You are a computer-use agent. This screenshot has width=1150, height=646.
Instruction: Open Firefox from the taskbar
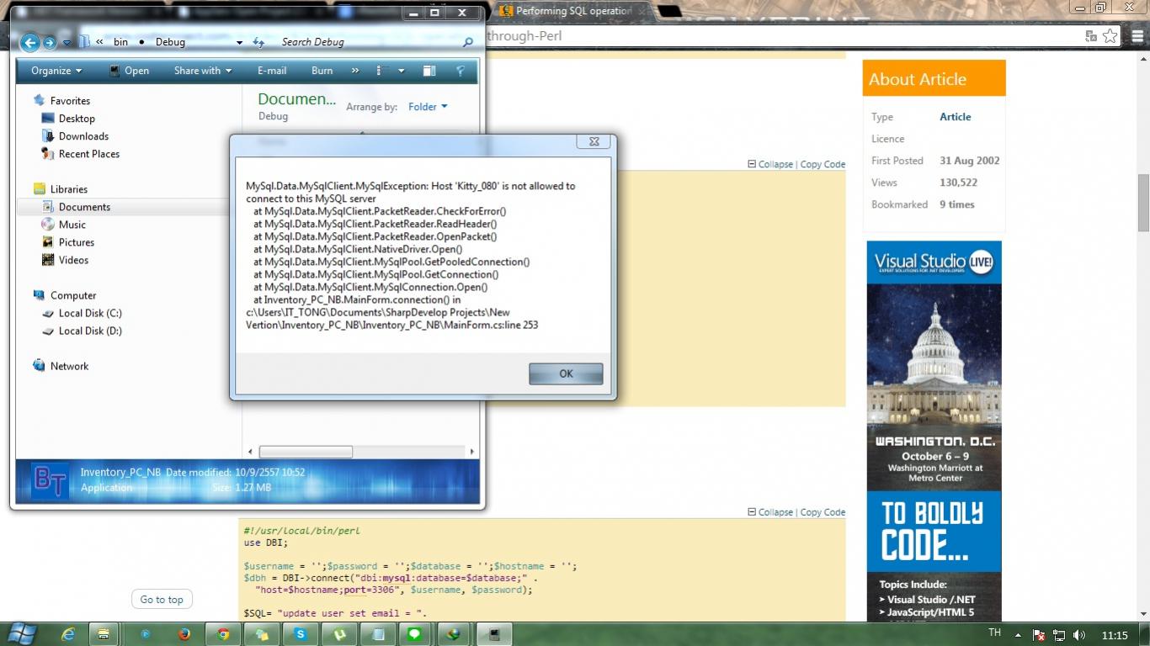pyautogui.click(x=184, y=634)
